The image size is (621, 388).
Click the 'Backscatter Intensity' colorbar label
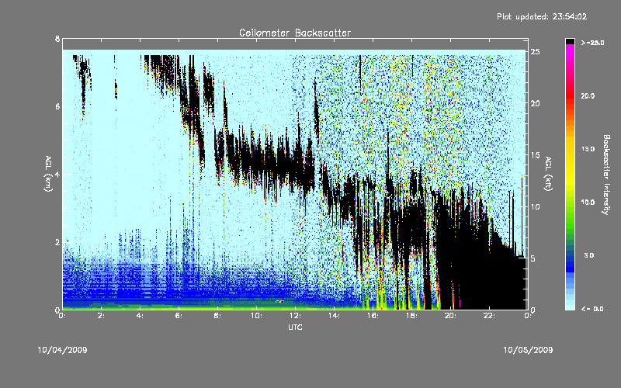(606, 175)
